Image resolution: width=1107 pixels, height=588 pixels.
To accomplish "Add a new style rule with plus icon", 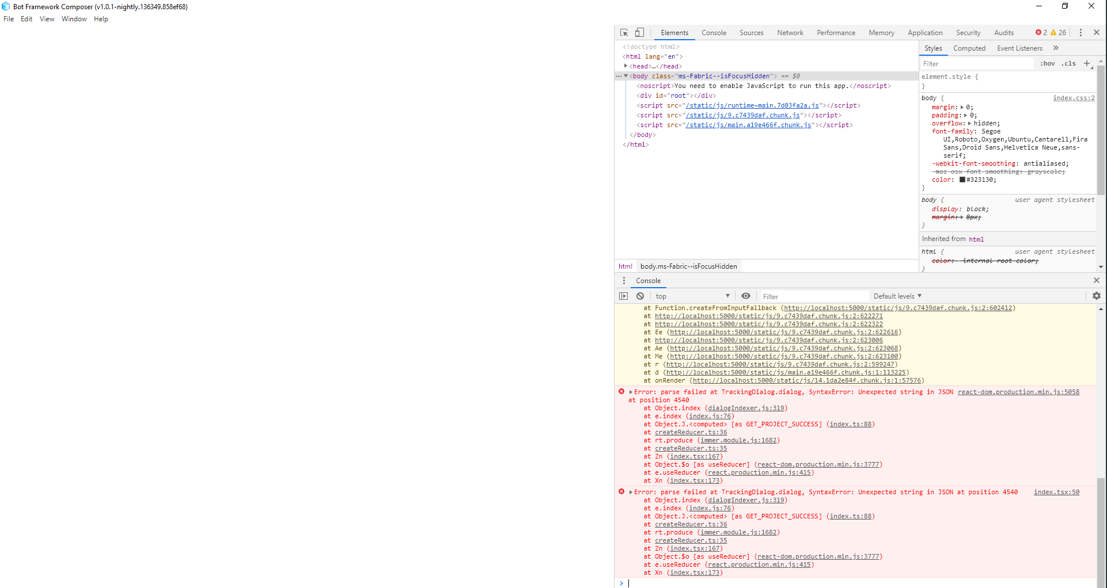I will click(x=1087, y=63).
